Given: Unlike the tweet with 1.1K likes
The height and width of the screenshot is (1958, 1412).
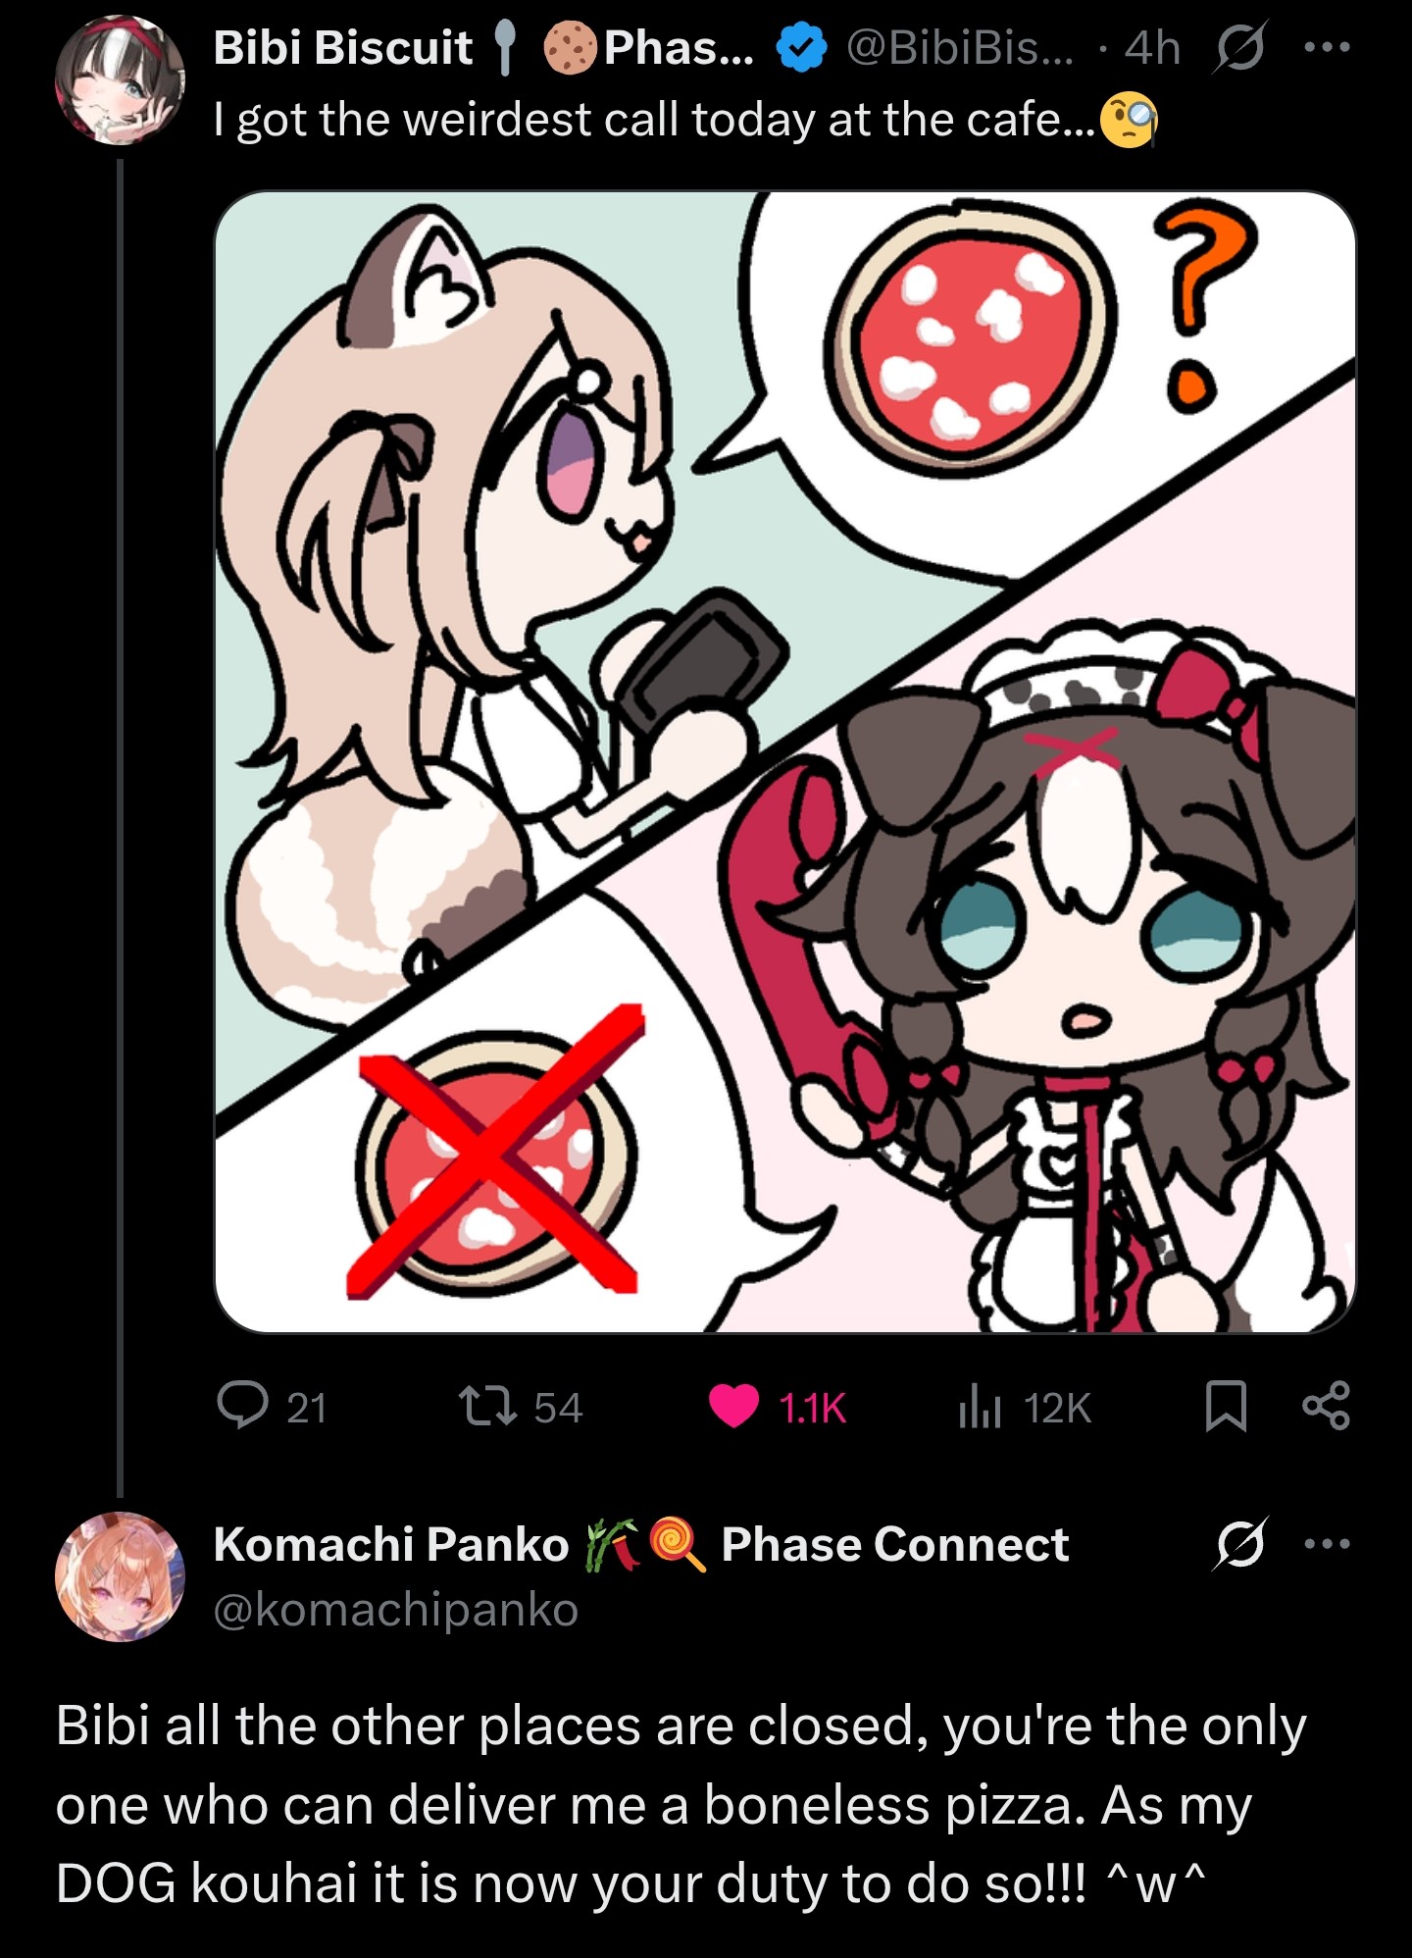Looking at the screenshot, I should click(x=733, y=1406).
